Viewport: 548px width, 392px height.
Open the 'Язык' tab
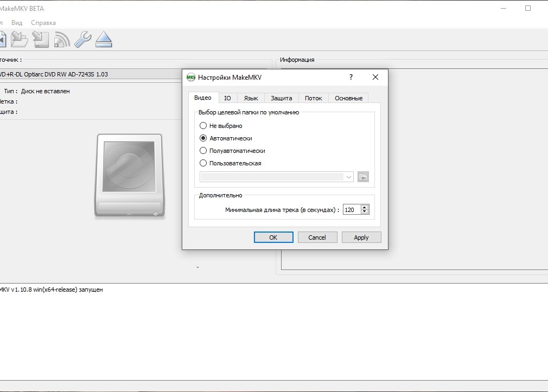(251, 98)
